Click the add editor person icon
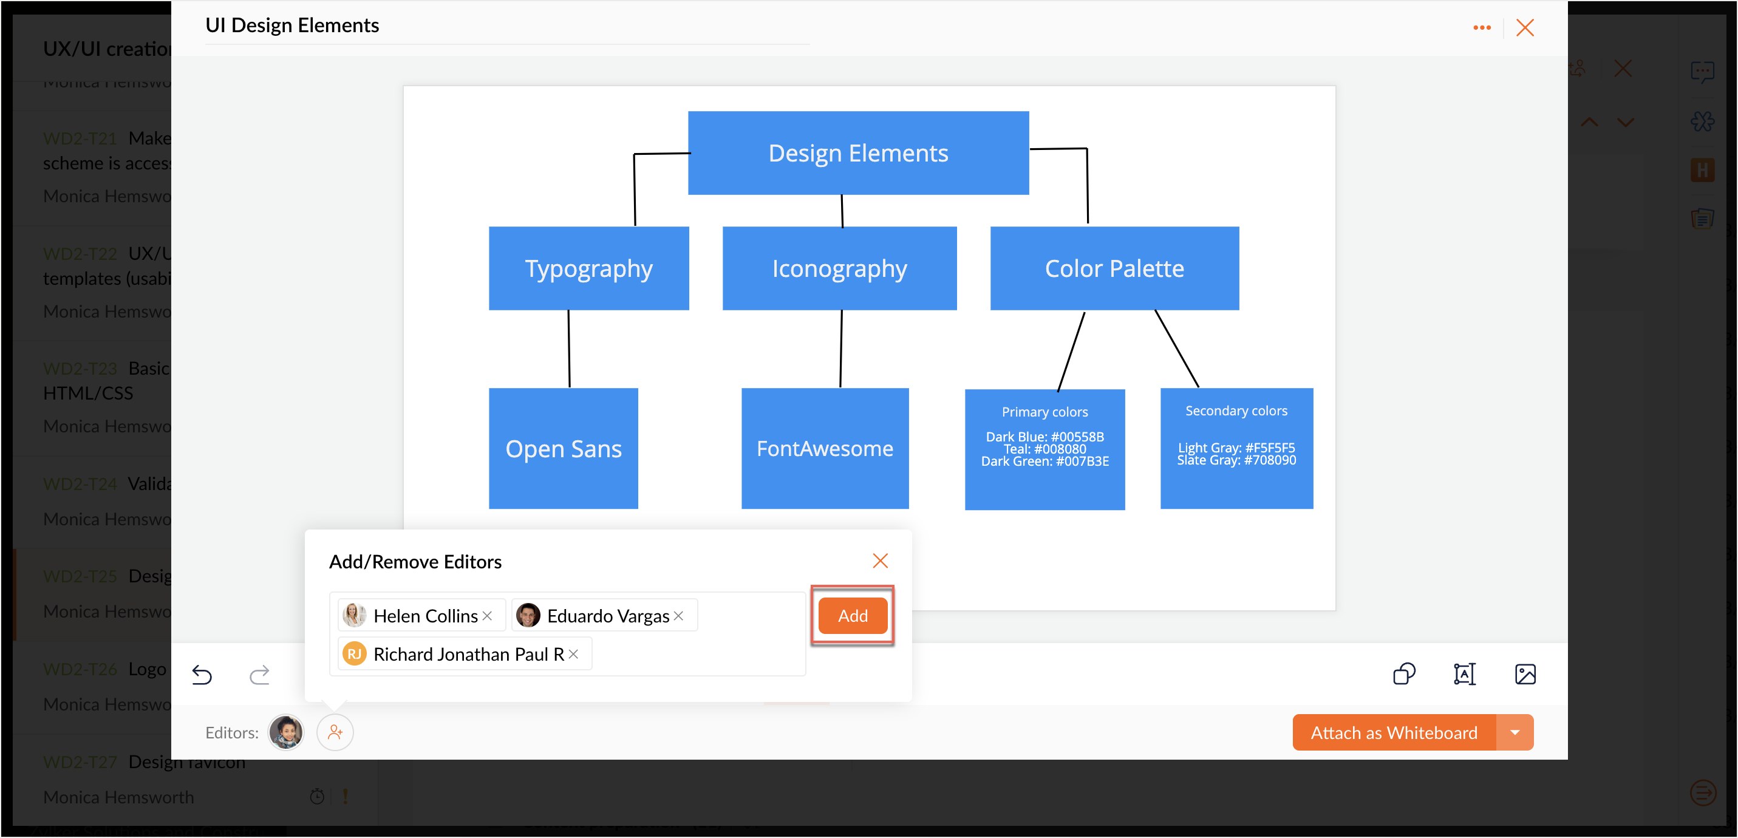 pyautogui.click(x=335, y=732)
